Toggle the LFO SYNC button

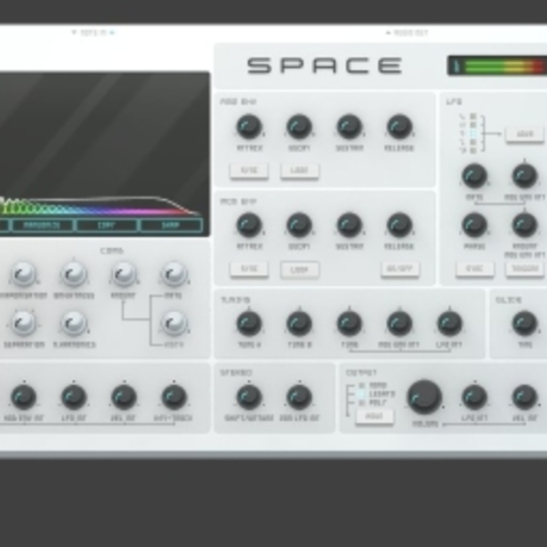coord(475,269)
